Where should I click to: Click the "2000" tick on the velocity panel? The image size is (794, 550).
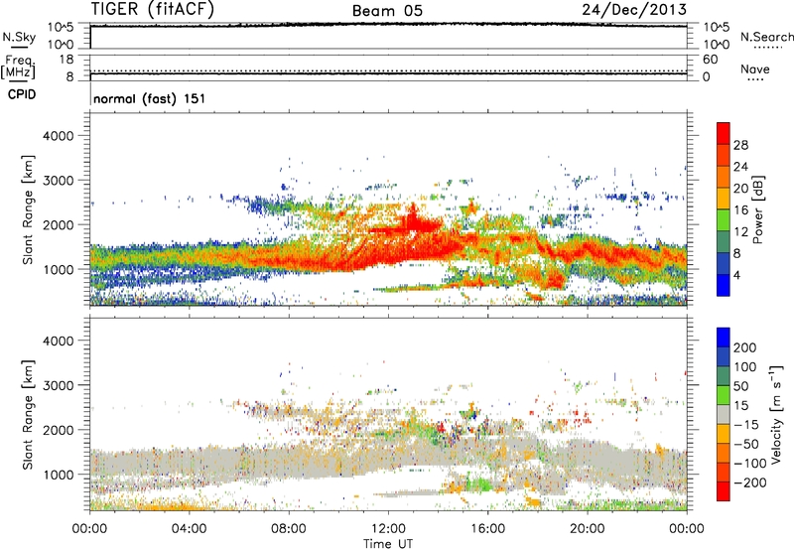coord(58,430)
